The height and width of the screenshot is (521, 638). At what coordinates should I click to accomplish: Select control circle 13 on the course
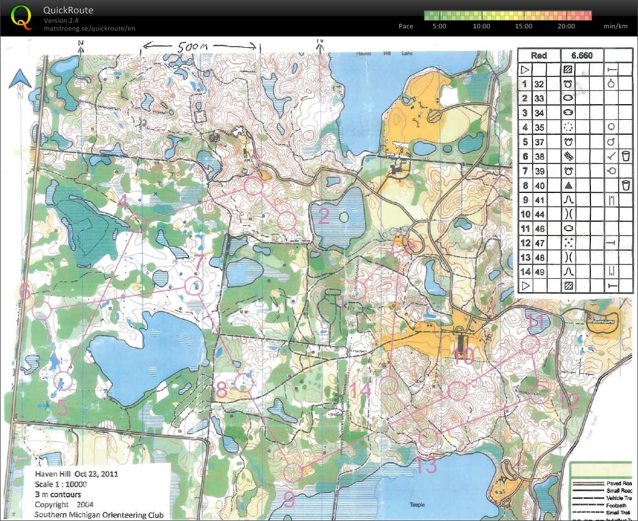point(428,438)
